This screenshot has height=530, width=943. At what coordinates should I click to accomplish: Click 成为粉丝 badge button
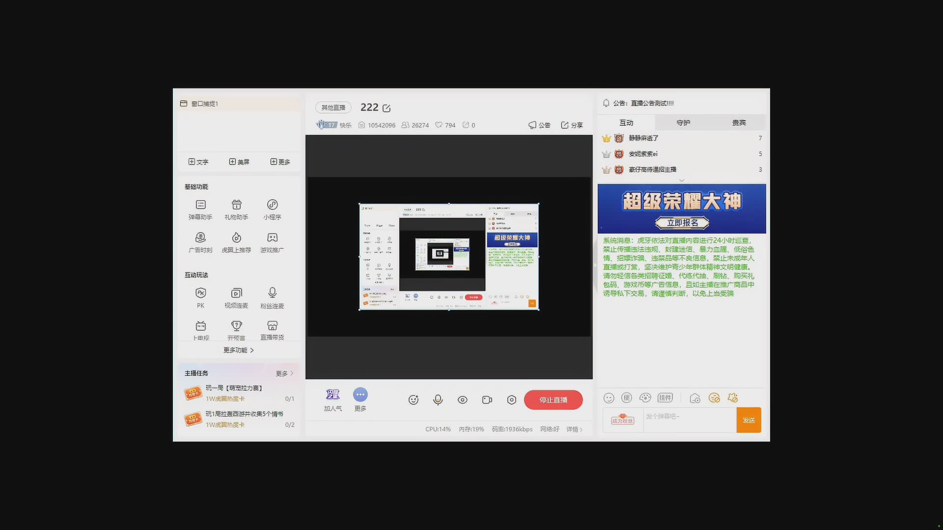(x=622, y=420)
